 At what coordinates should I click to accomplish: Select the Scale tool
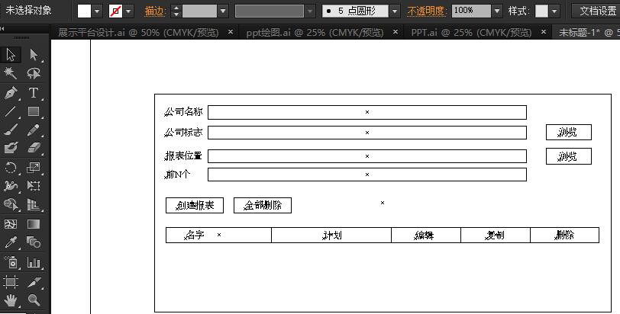[x=34, y=168]
